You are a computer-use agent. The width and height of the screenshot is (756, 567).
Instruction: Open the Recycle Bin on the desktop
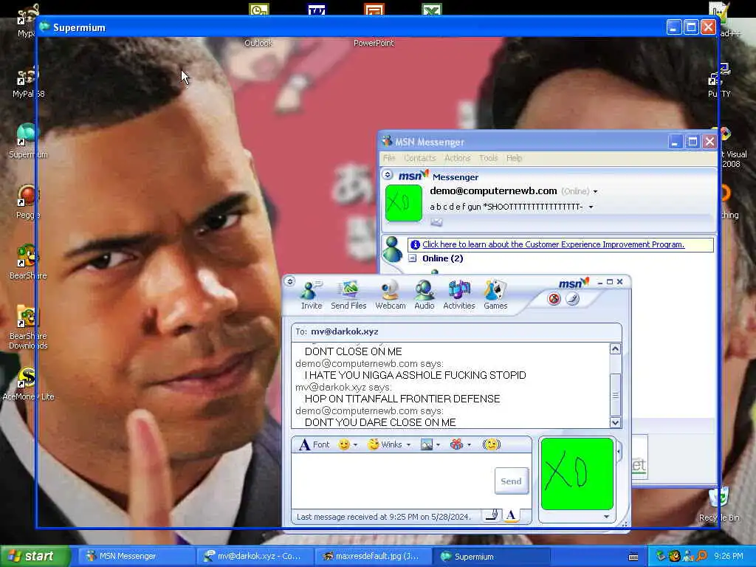719,505
